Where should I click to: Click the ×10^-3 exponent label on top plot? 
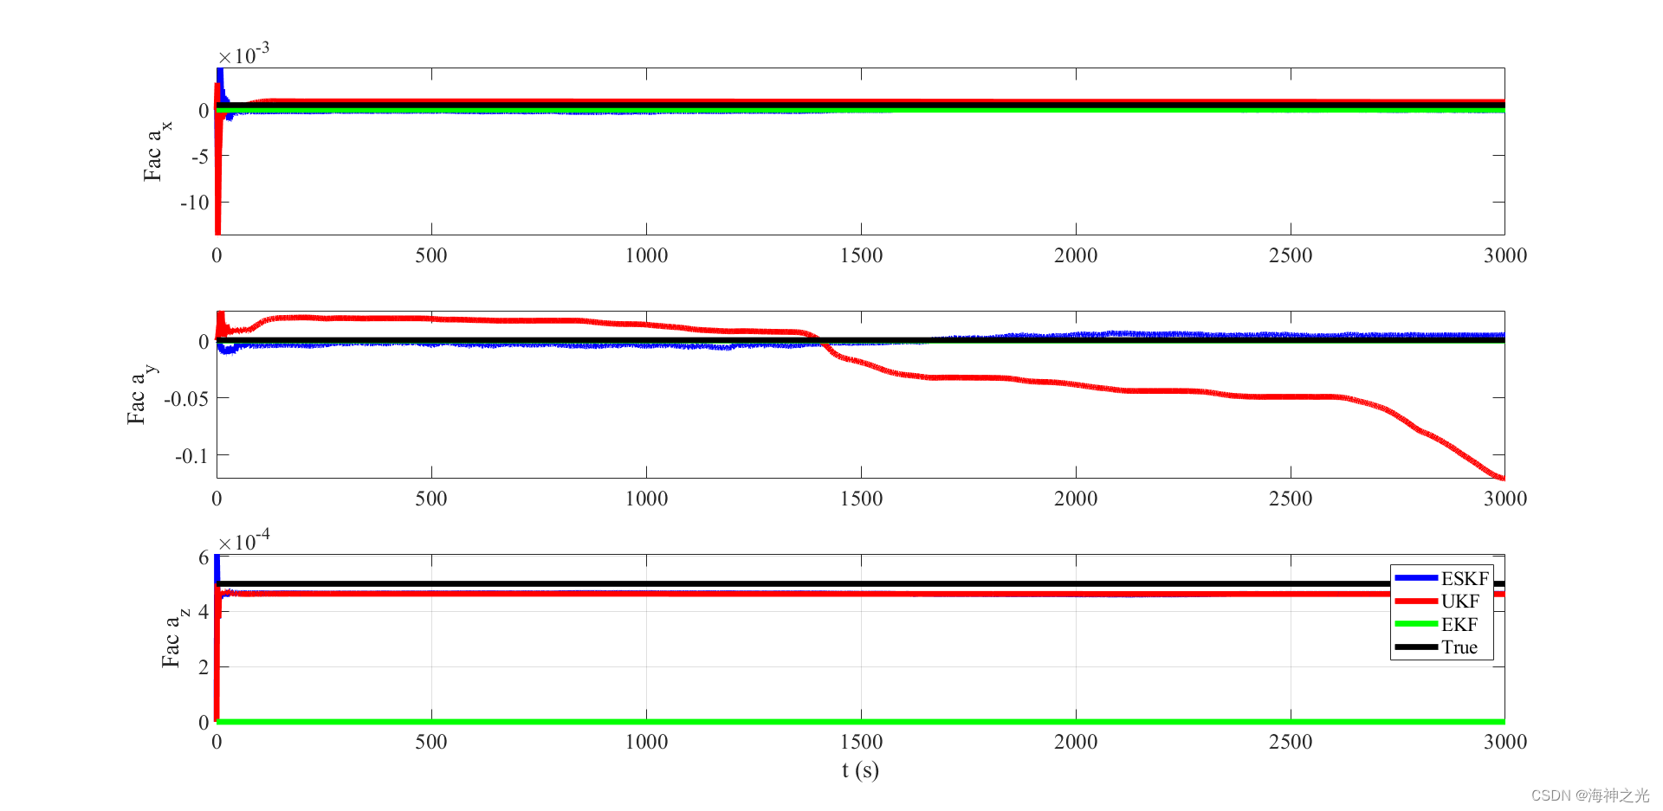pos(243,54)
